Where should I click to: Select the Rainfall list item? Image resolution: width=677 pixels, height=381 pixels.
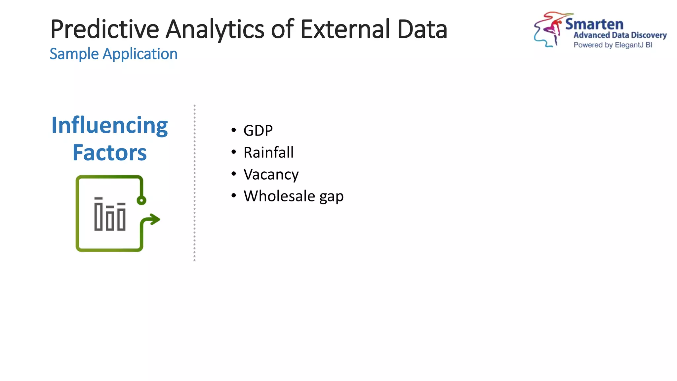coord(268,152)
